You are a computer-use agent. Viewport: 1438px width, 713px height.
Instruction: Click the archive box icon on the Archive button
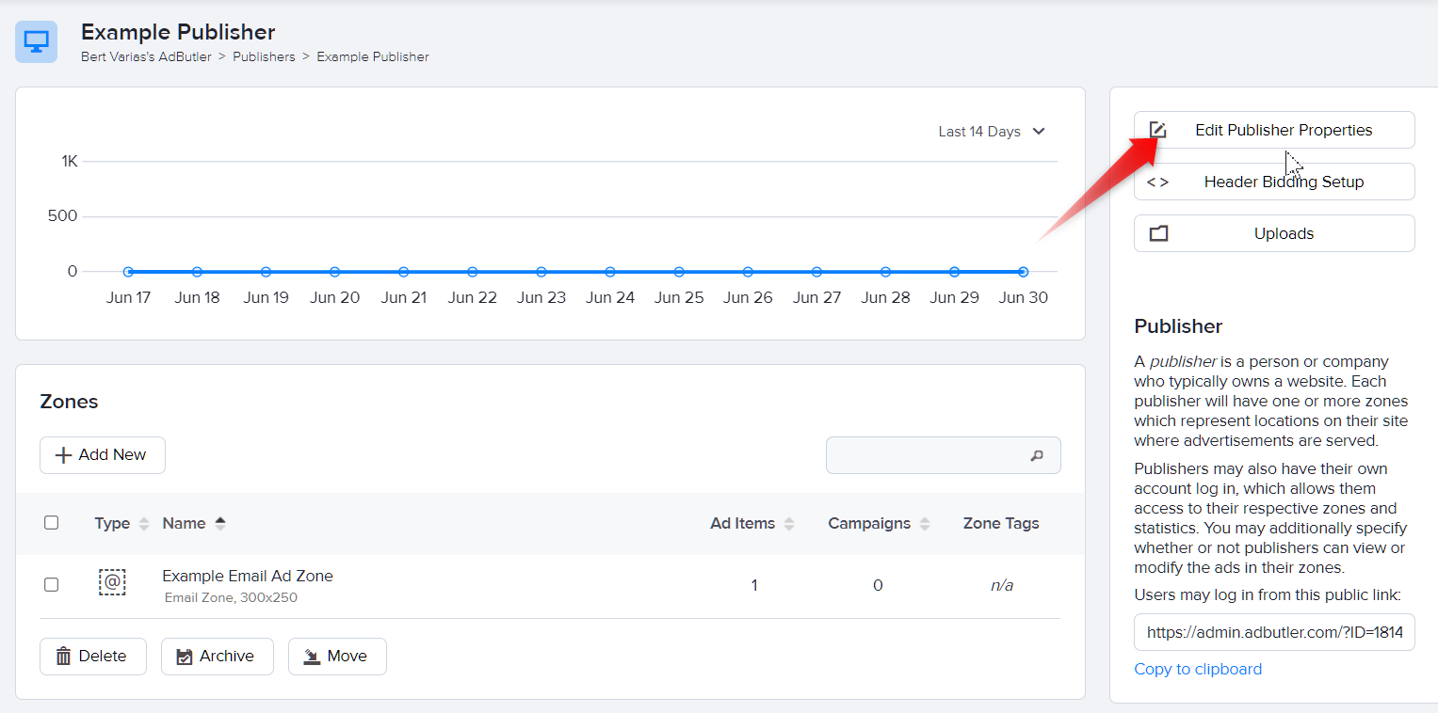pos(186,656)
